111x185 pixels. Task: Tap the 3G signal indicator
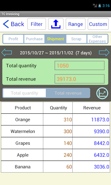(x=95, y=6)
